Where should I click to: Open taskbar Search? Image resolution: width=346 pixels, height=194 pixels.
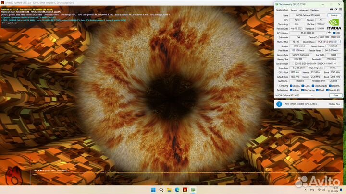[x=161, y=190]
